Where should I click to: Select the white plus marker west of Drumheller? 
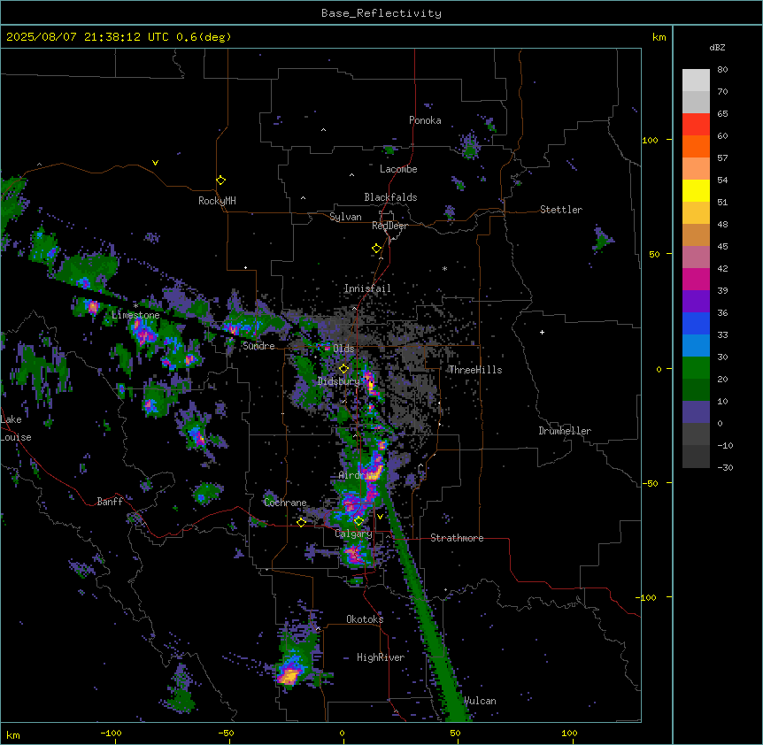[542, 332]
